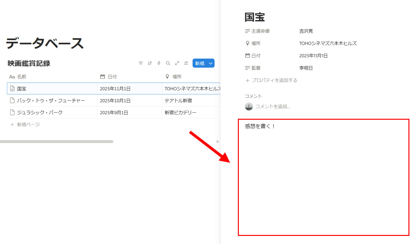This screenshot has width=412, height=244.
Task: Open the バック・トゥ・ザ・フューチャー row
Action: click(x=51, y=101)
